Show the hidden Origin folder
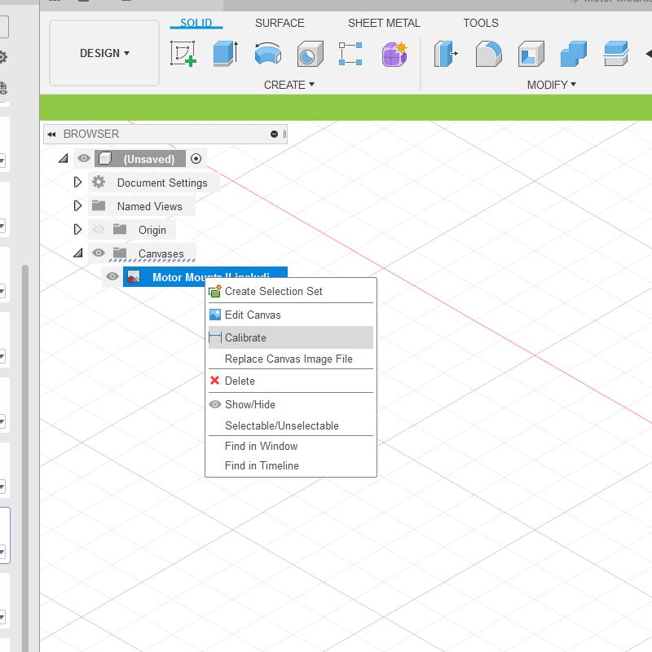The width and height of the screenshot is (652, 652). coord(99,230)
